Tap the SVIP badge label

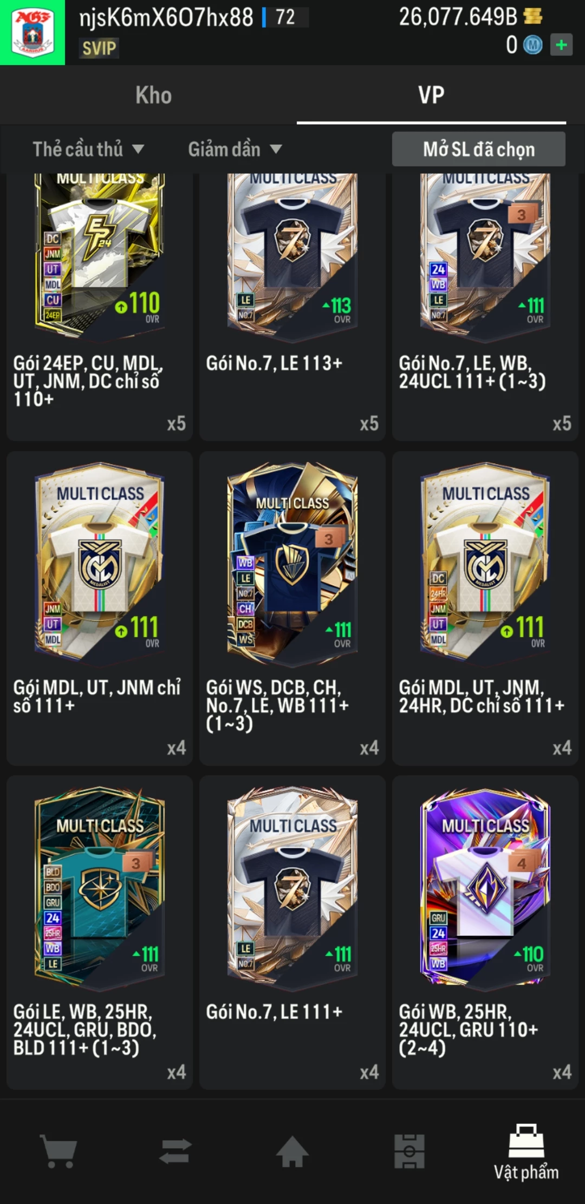point(99,48)
